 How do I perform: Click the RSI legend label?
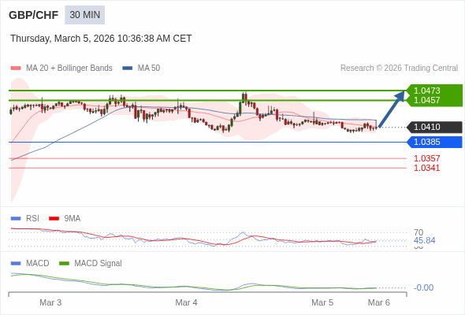(32, 219)
